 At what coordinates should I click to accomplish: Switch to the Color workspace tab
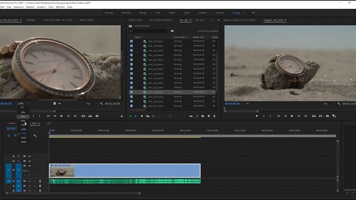[x=157, y=13]
